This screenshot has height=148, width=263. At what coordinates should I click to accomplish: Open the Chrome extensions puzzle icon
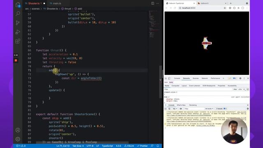click(238, 8)
